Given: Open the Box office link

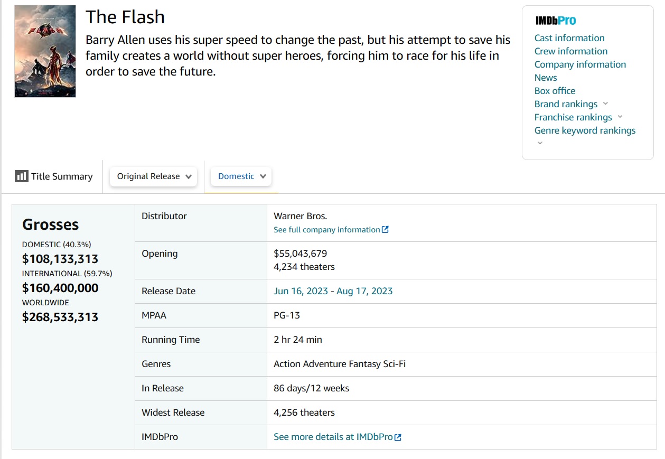Looking at the screenshot, I should pos(555,91).
